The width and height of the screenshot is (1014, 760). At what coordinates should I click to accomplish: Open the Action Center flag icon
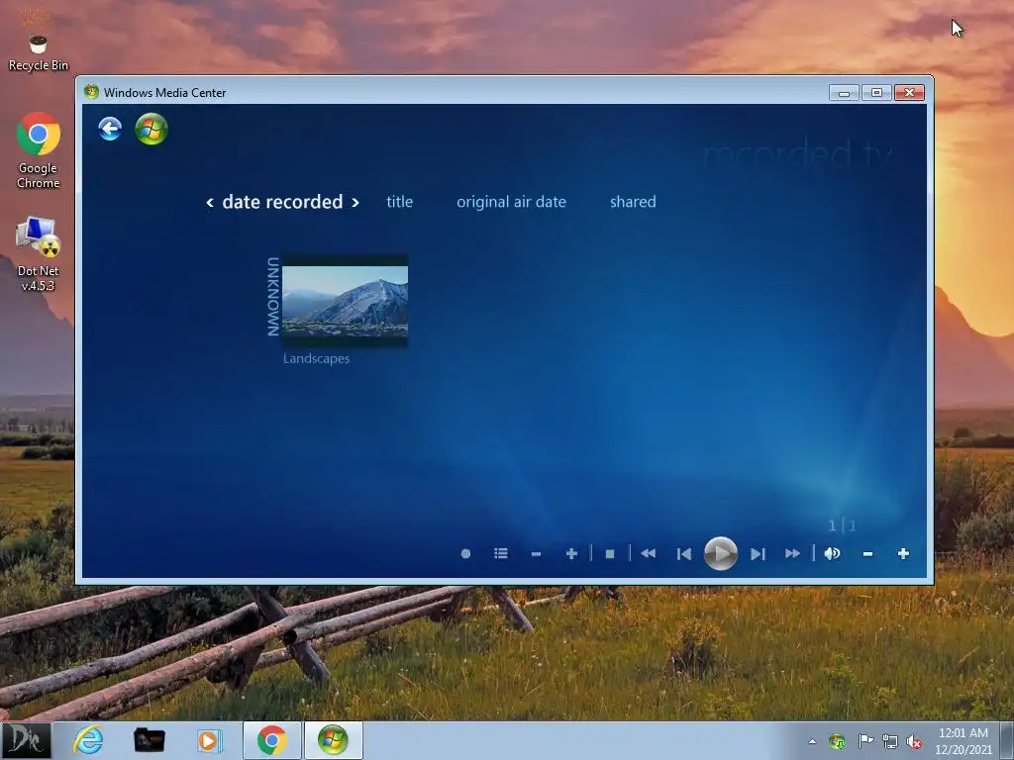click(x=864, y=741)
